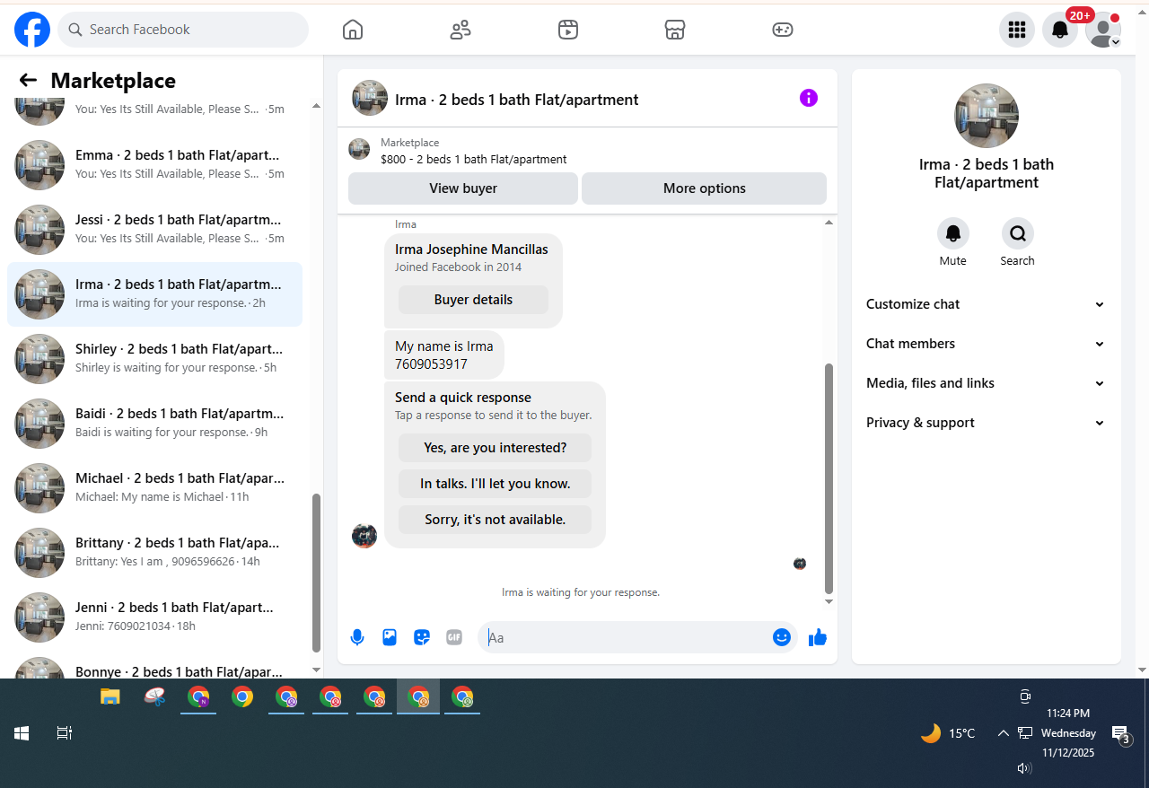The image size is (1149, 788).
Task: Send quick response 'Yes, are you interested?'
Action: point(495,448)
